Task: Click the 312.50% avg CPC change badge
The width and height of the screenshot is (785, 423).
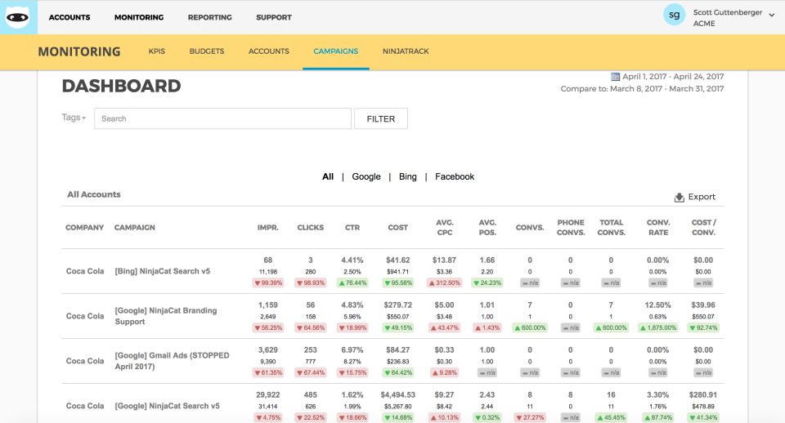Action: coord(445,283)
